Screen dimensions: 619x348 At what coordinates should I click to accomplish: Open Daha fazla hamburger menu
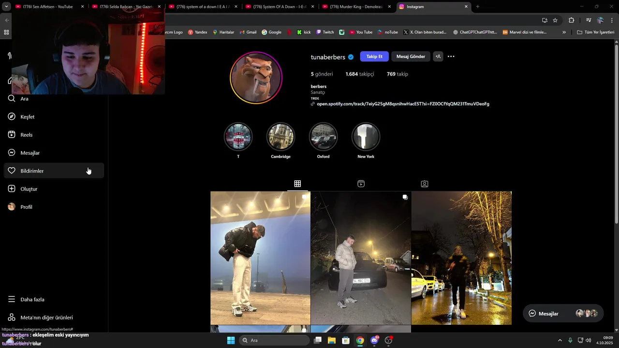(54, 299)
